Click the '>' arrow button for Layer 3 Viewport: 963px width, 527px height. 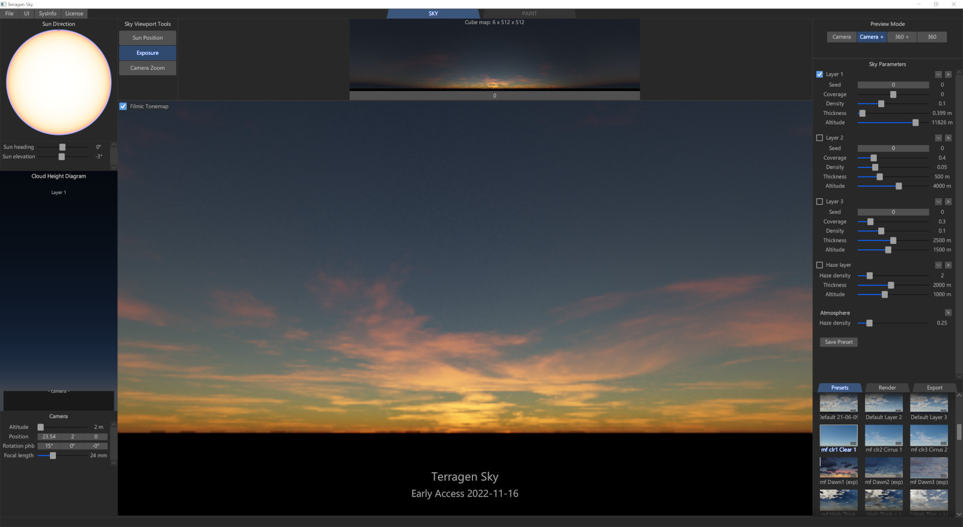point(948,202)
